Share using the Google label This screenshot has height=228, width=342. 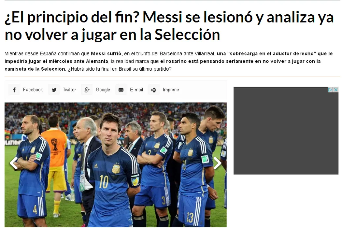point(103,90)
